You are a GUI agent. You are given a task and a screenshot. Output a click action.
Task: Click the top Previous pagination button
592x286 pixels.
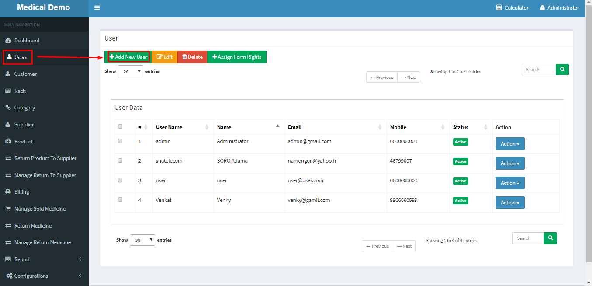coord(382,77)
